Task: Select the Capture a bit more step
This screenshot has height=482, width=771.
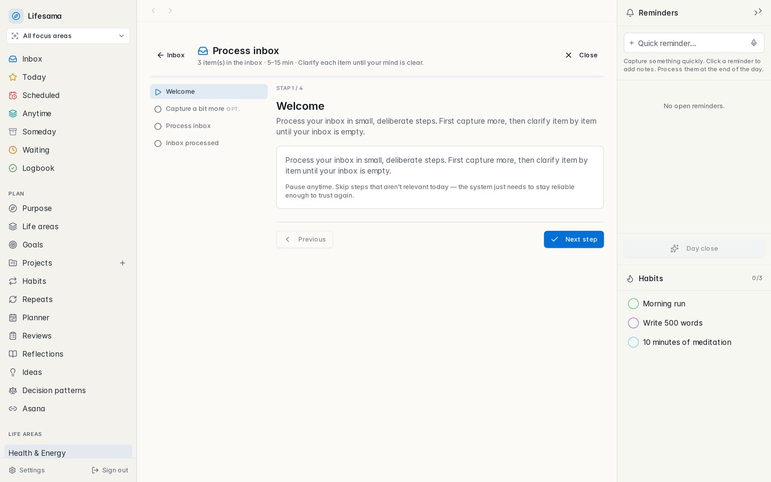Action: (x=209, y=109)
